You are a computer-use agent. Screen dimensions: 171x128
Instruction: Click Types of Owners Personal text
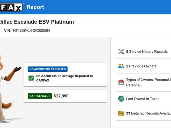coord(149,83)
